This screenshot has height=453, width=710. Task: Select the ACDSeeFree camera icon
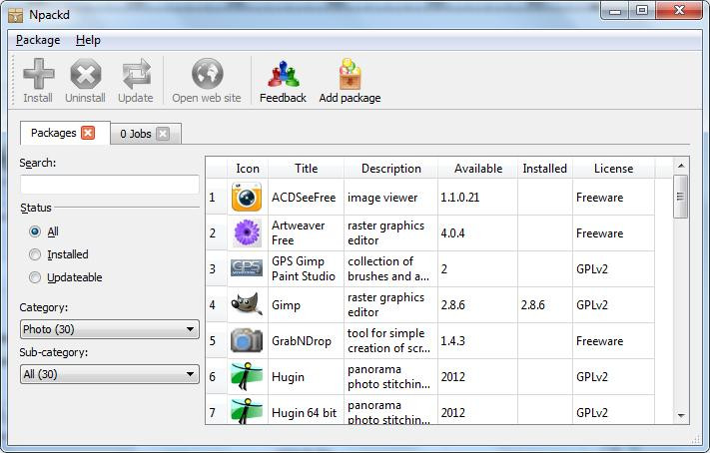point(247,197)
